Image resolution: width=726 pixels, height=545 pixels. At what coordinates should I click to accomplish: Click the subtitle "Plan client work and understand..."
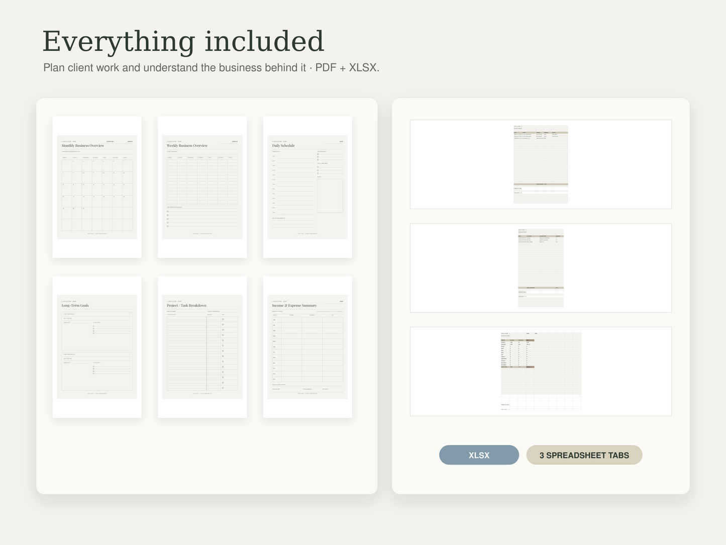tap(211, 68)
